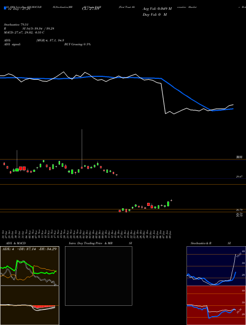
Task: Click the ADX signal: label
Action: point(12,44)
